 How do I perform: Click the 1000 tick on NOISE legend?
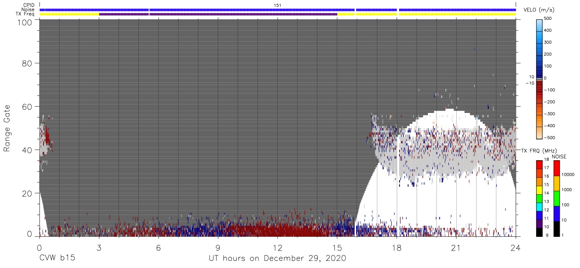[x=567, y=190]
